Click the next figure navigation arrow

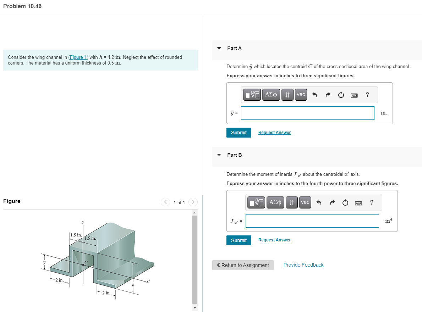point(193,202)
